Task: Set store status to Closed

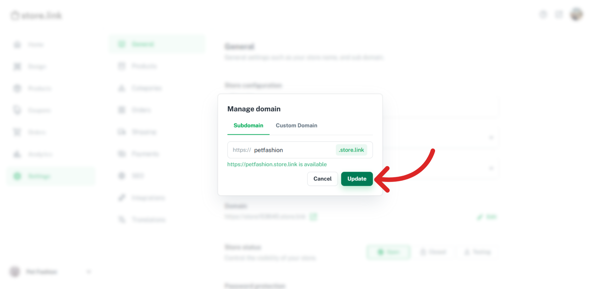Action: [433, 252]
